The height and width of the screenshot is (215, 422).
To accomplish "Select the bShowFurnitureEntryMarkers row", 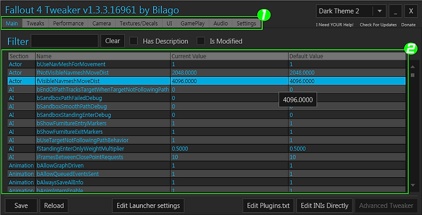I will pyautogui.click(x=207, y=123).
